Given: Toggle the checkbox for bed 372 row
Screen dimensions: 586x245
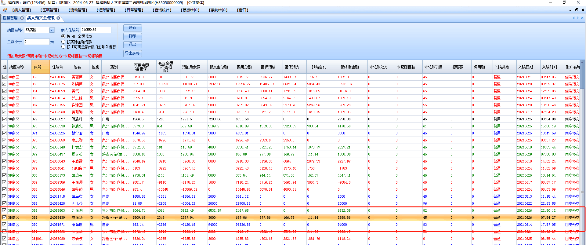Looking at the screenshot, I should click(4, 119).
